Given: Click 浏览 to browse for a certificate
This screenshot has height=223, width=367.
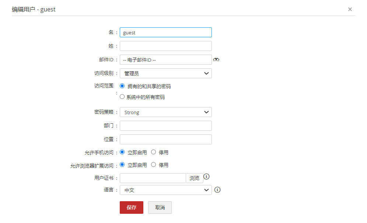Looking at the screenshot, I should 195,178.
